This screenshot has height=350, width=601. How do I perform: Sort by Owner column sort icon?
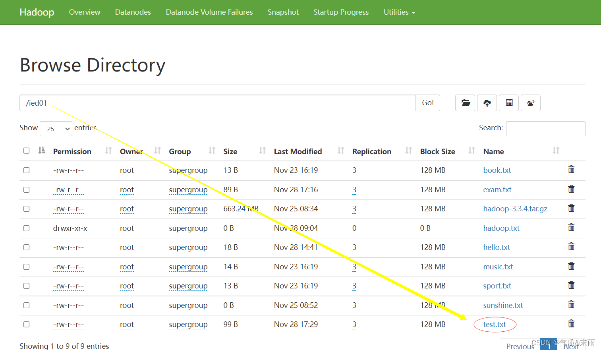pyautogui.click(x=158, y=151)
